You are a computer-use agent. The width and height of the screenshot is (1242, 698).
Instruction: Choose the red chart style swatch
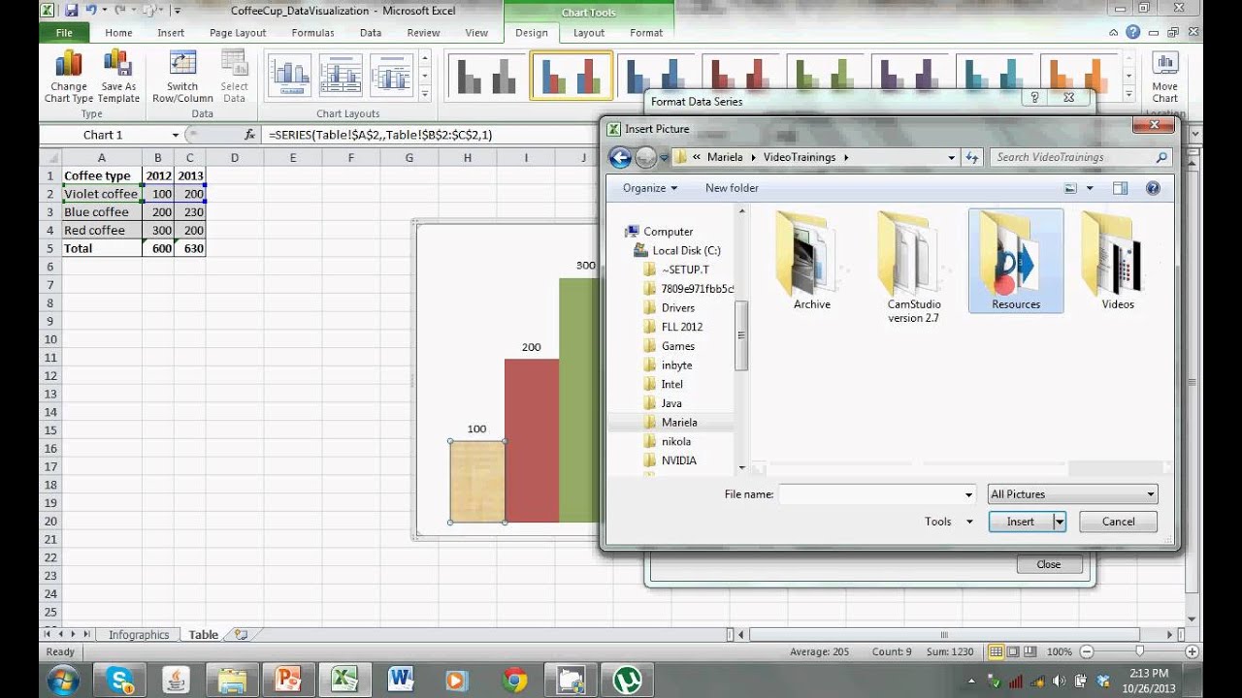[x=740, y=76]
